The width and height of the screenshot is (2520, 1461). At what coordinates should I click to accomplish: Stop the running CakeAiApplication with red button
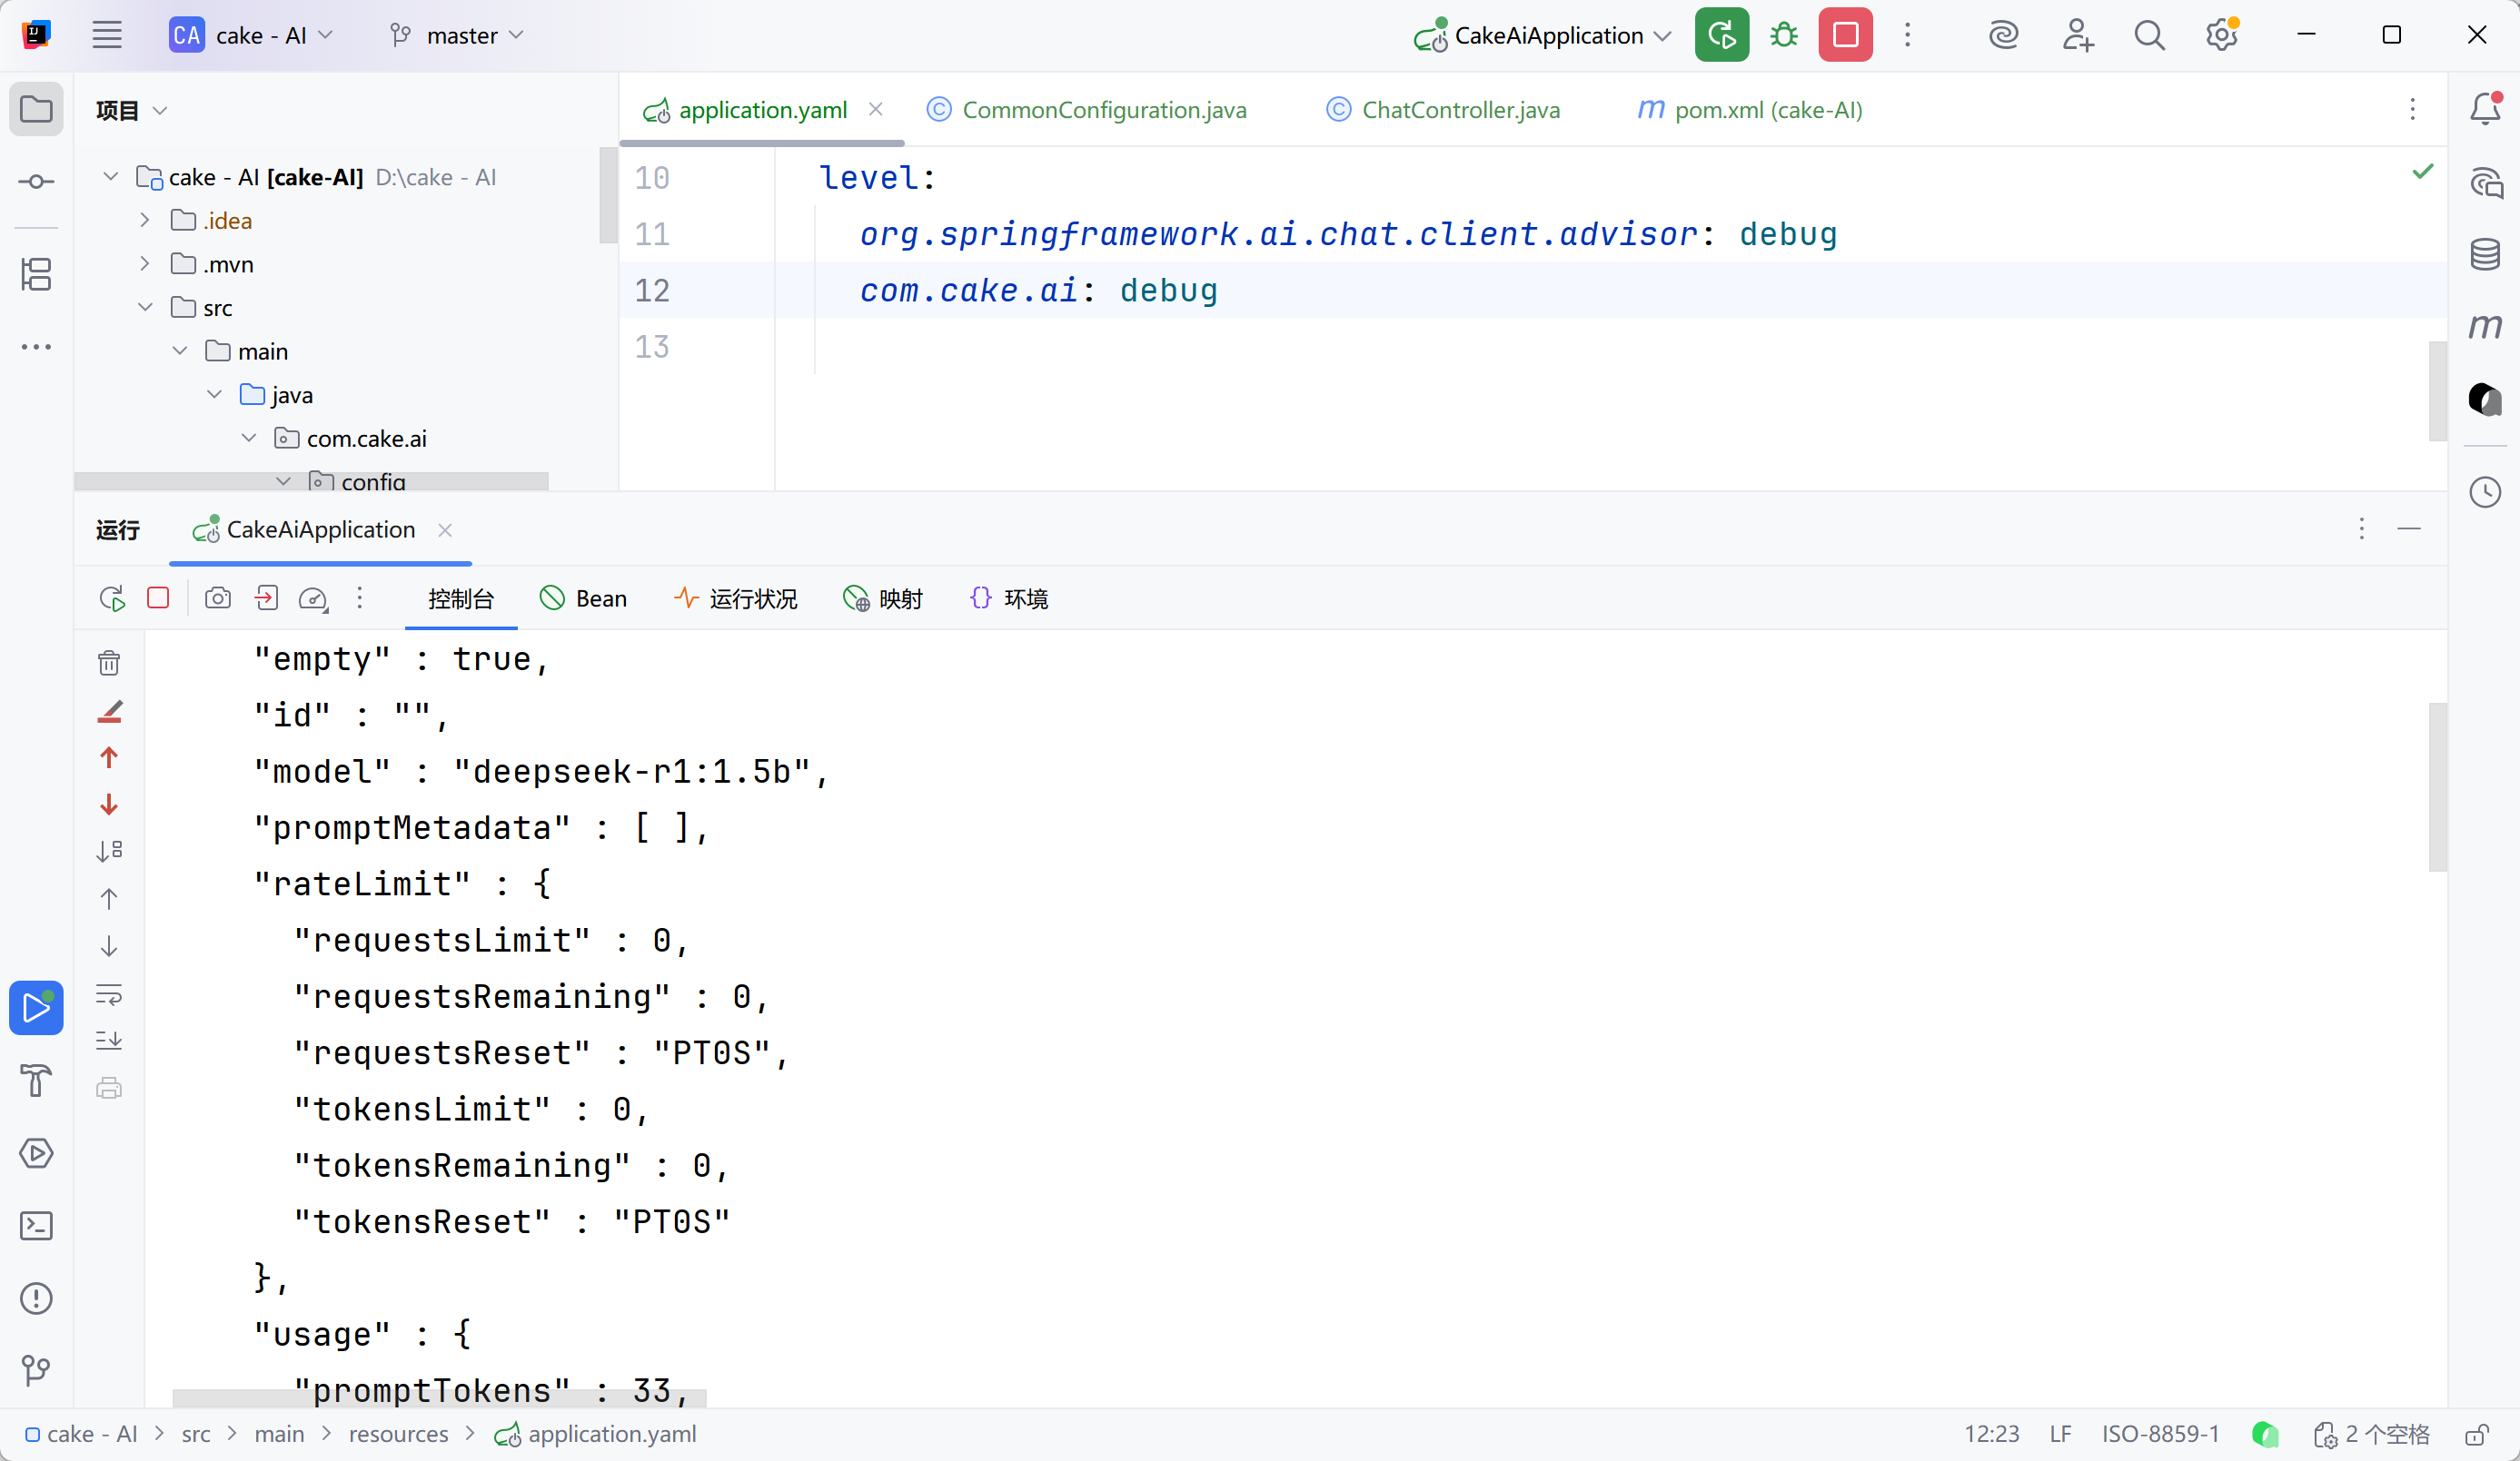coord(1845,36)
